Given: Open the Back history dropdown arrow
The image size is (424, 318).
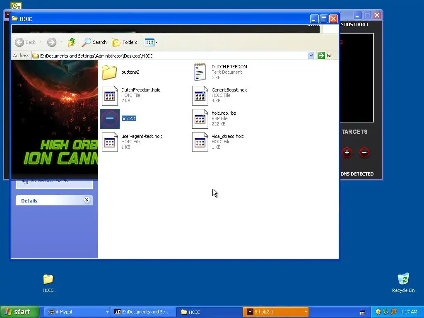Looking at the screenshot, I should click(x=41, y=42).
